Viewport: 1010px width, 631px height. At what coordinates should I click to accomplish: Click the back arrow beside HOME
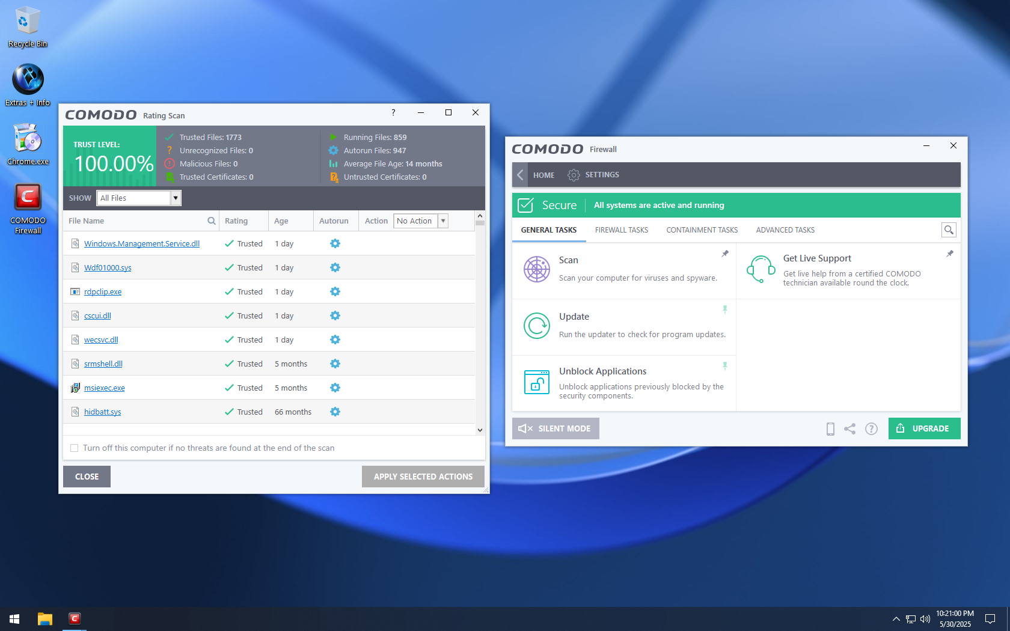point(521,175)
